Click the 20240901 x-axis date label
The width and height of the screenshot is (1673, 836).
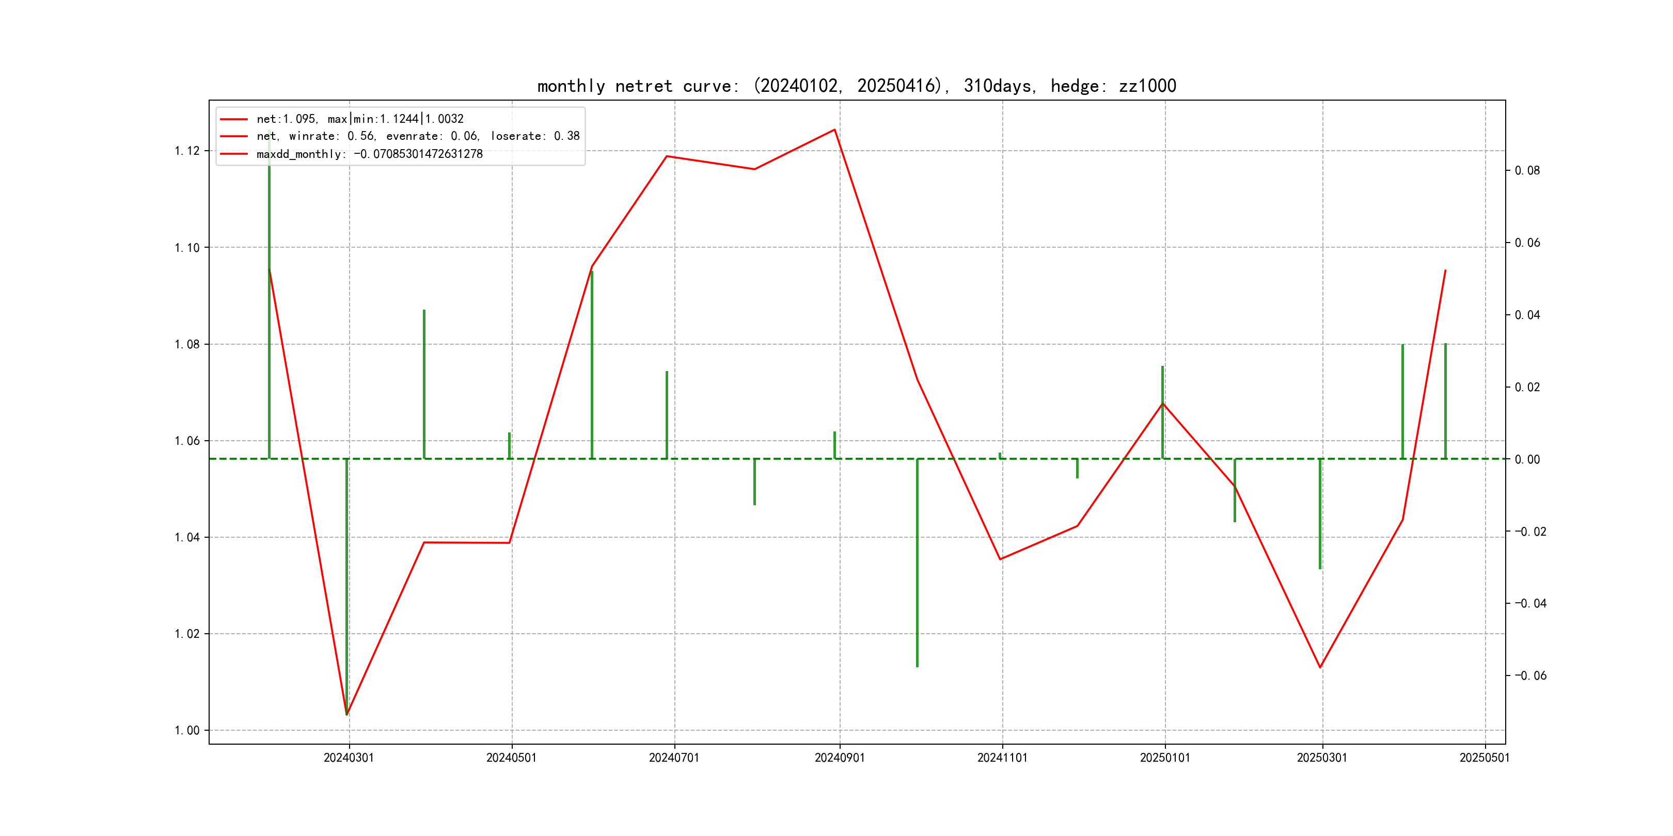840,758
